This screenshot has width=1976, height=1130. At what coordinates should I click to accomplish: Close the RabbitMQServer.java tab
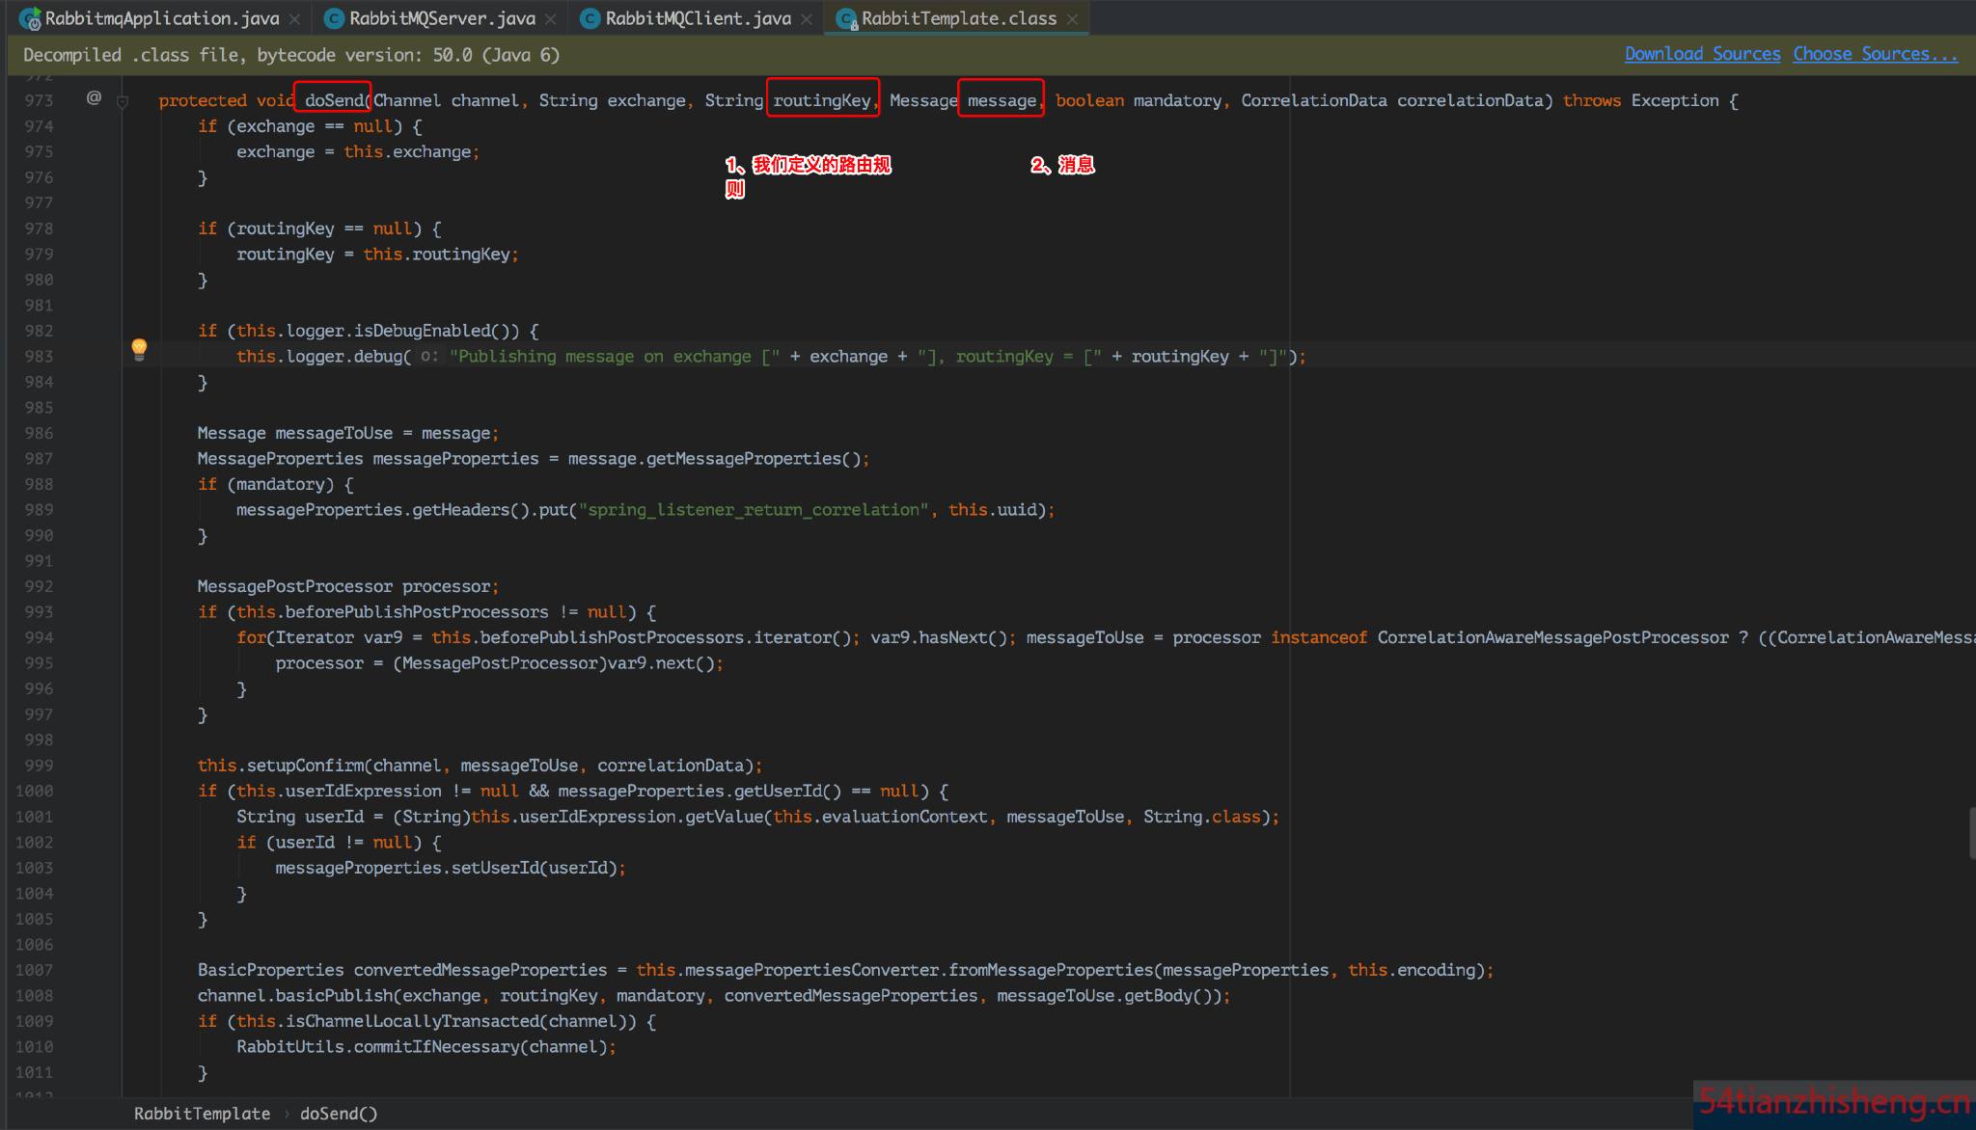(x=550, y=19)
